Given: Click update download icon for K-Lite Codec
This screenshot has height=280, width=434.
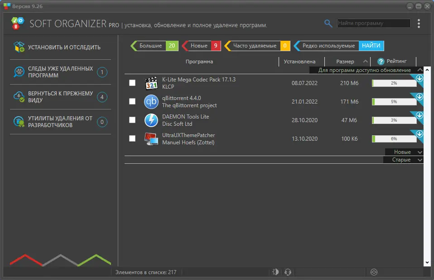Looking at the screenshot, I should (x=420, y=78).
